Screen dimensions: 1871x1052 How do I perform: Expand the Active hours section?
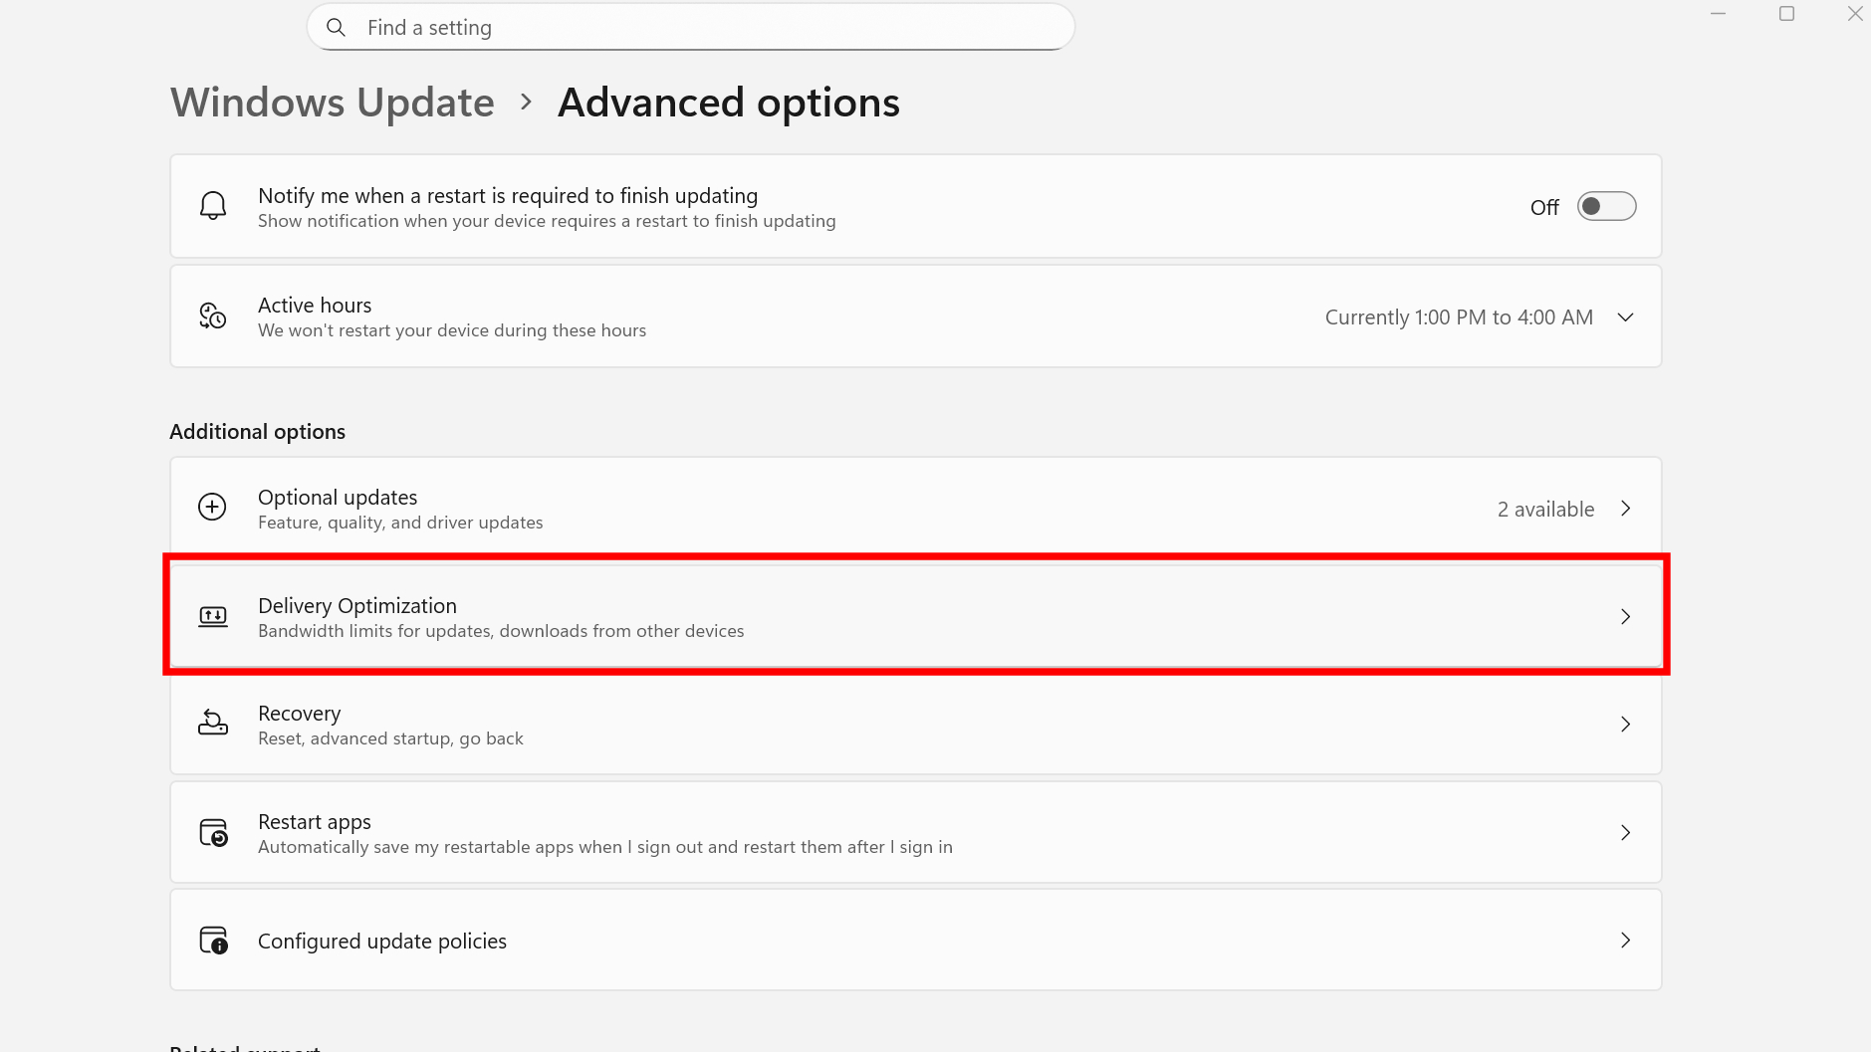coord(1625,316)
